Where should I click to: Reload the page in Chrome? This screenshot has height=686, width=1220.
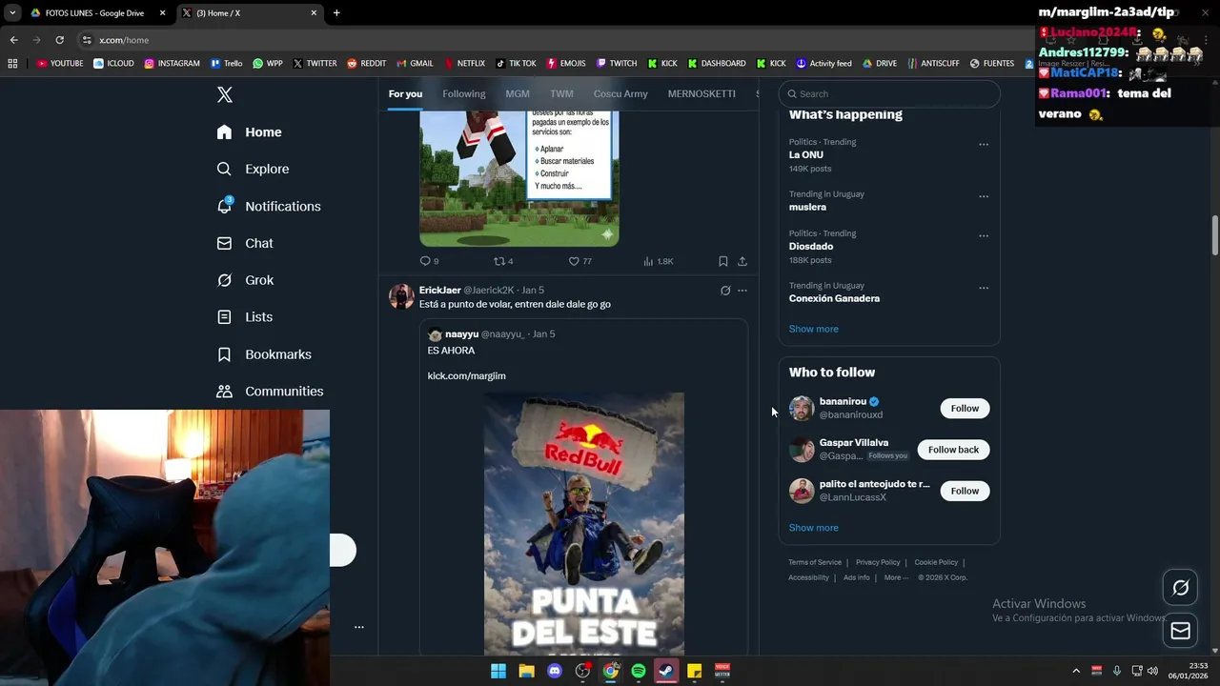pyautogui.click(x=59, y=40)
